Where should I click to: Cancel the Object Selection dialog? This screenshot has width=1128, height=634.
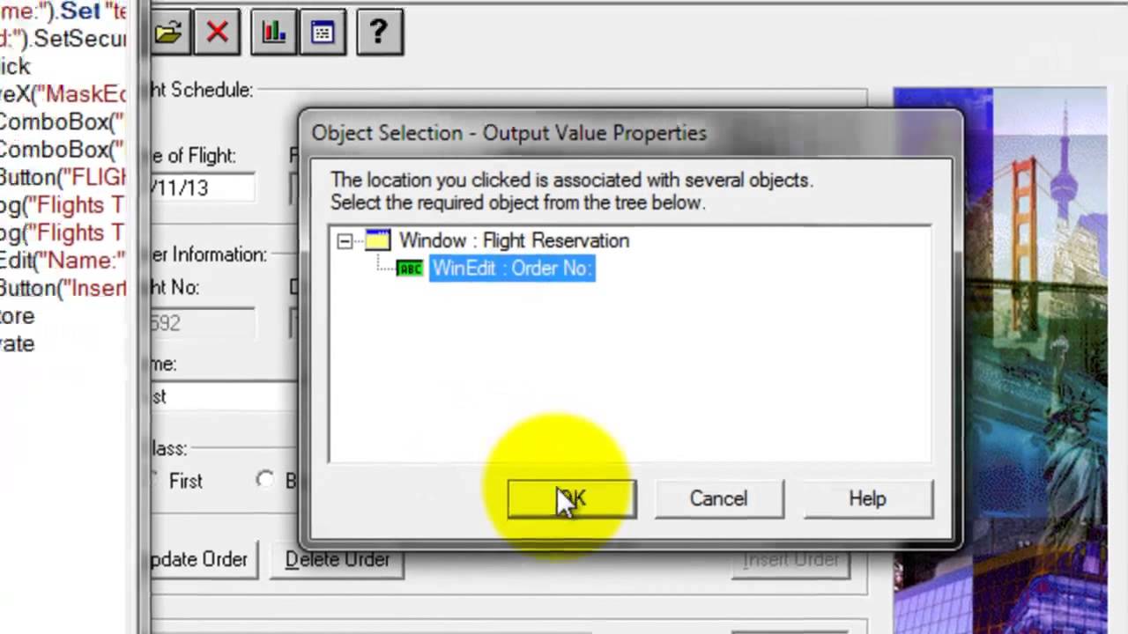718,498
